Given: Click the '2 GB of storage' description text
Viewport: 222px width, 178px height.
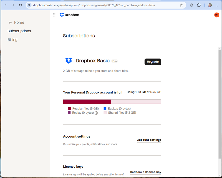Looking at the screenshot, I should tap(96, 71).
